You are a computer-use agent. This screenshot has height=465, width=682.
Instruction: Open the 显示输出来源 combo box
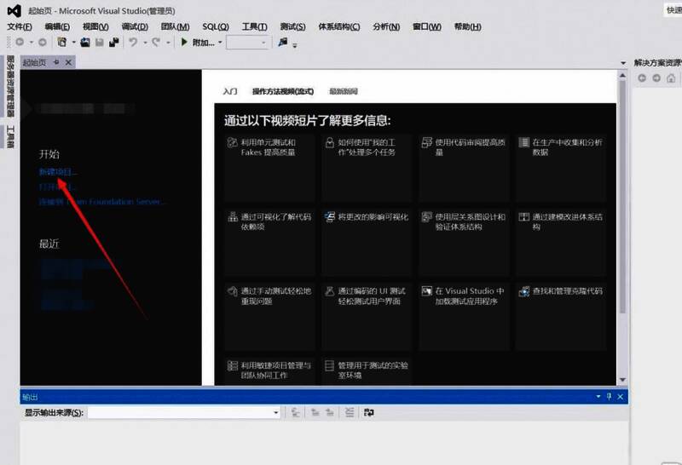pos(184,412)
